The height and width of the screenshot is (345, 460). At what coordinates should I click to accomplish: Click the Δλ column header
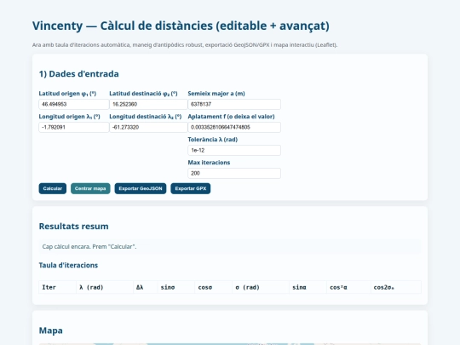(x=145, y=287)
